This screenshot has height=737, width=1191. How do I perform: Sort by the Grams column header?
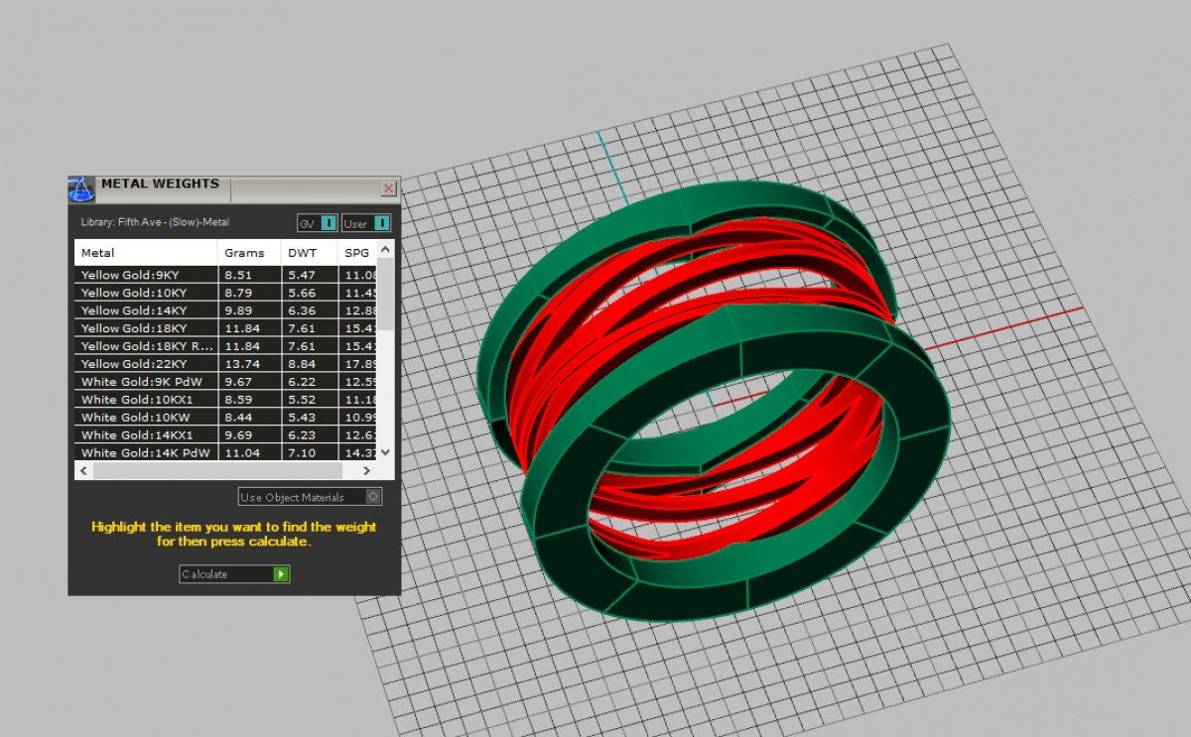(x=248, y=253)
